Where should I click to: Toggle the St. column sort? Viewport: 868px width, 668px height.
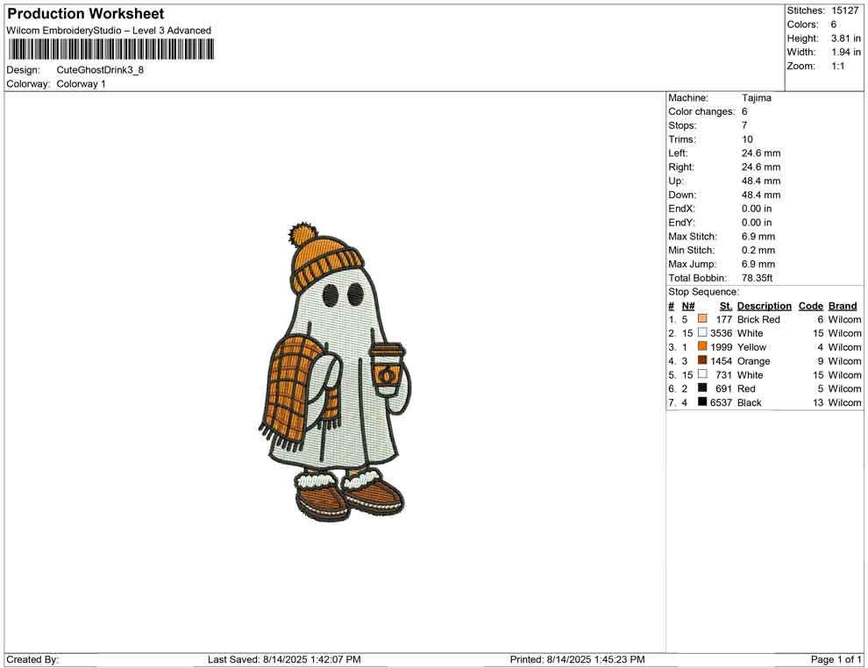(725, 305)
